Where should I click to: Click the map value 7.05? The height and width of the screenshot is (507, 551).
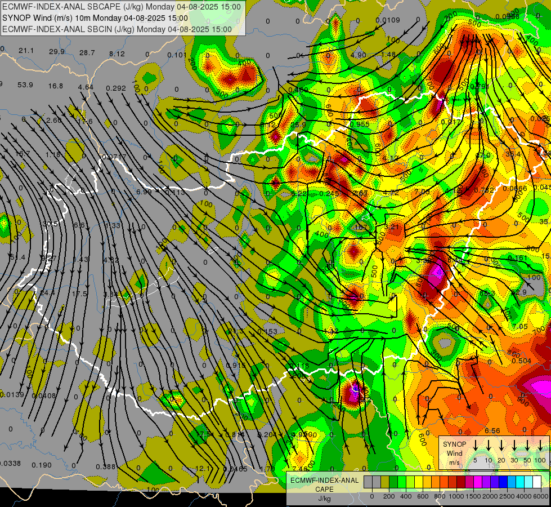pos(519,327)
